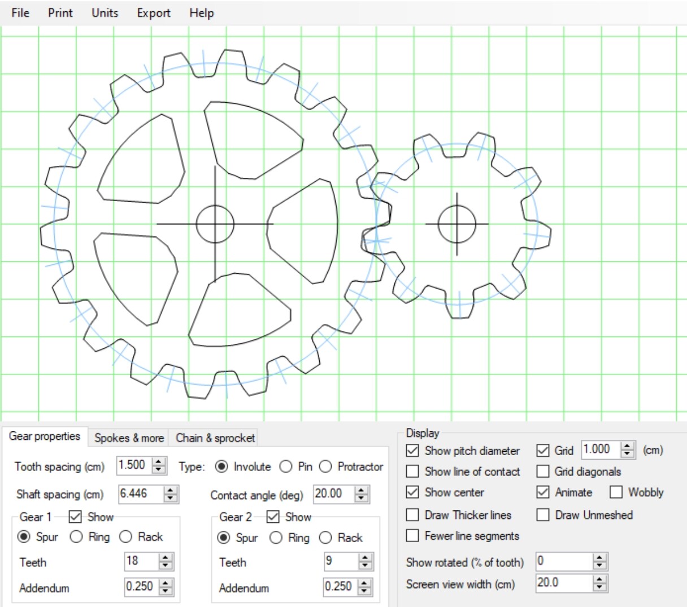Viewport: 687px width, 607px height.
Task: Enable Grid diagonals
Action: click(543, 471)
